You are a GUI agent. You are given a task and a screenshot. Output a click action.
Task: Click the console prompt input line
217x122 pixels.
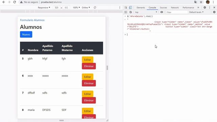coord(171,35)
